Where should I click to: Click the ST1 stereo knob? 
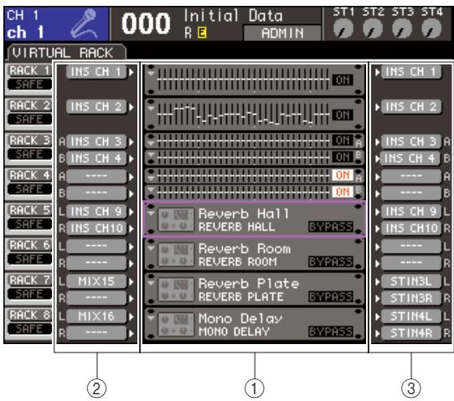343,28
